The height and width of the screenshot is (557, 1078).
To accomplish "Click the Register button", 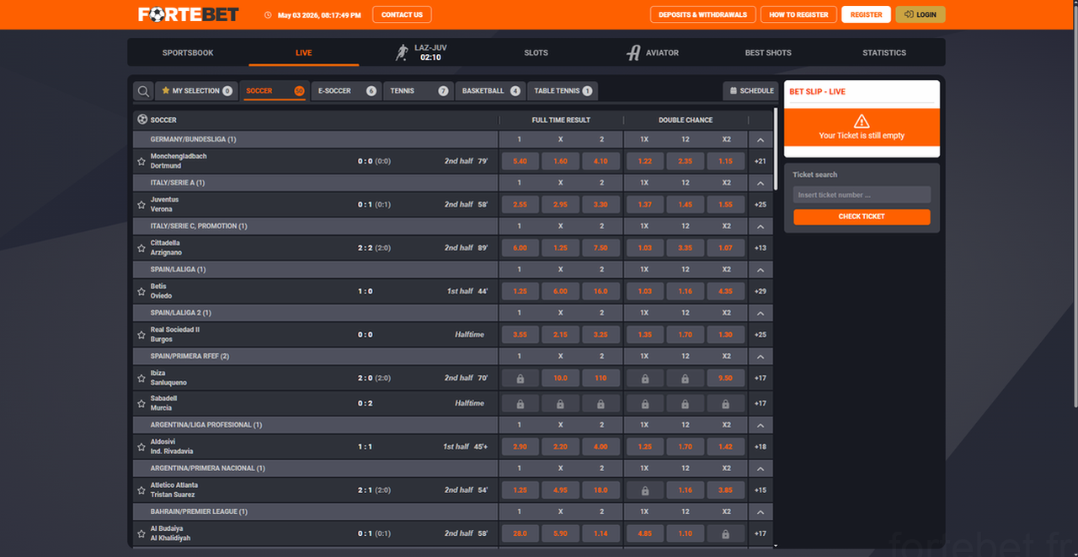I will (866, 14).
